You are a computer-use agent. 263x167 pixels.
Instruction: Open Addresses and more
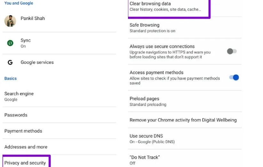[26, 147]
